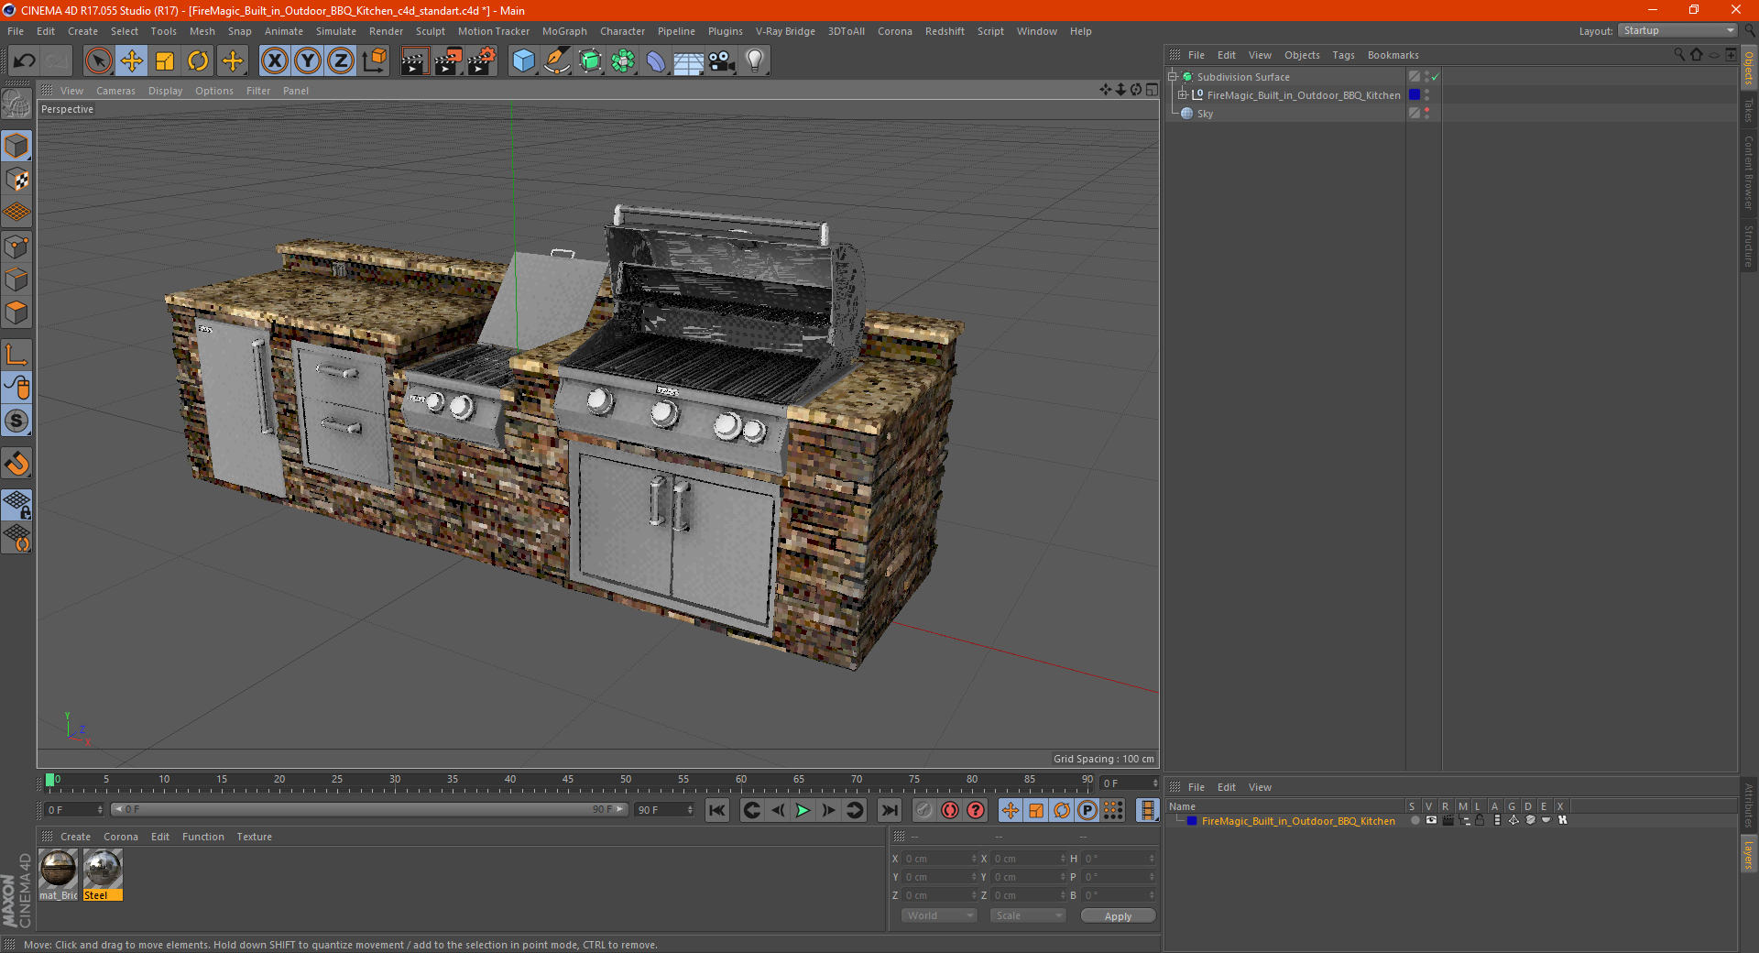Select the Scale tool
Viewport: 1759px width, 953px height.
point(165,61)
